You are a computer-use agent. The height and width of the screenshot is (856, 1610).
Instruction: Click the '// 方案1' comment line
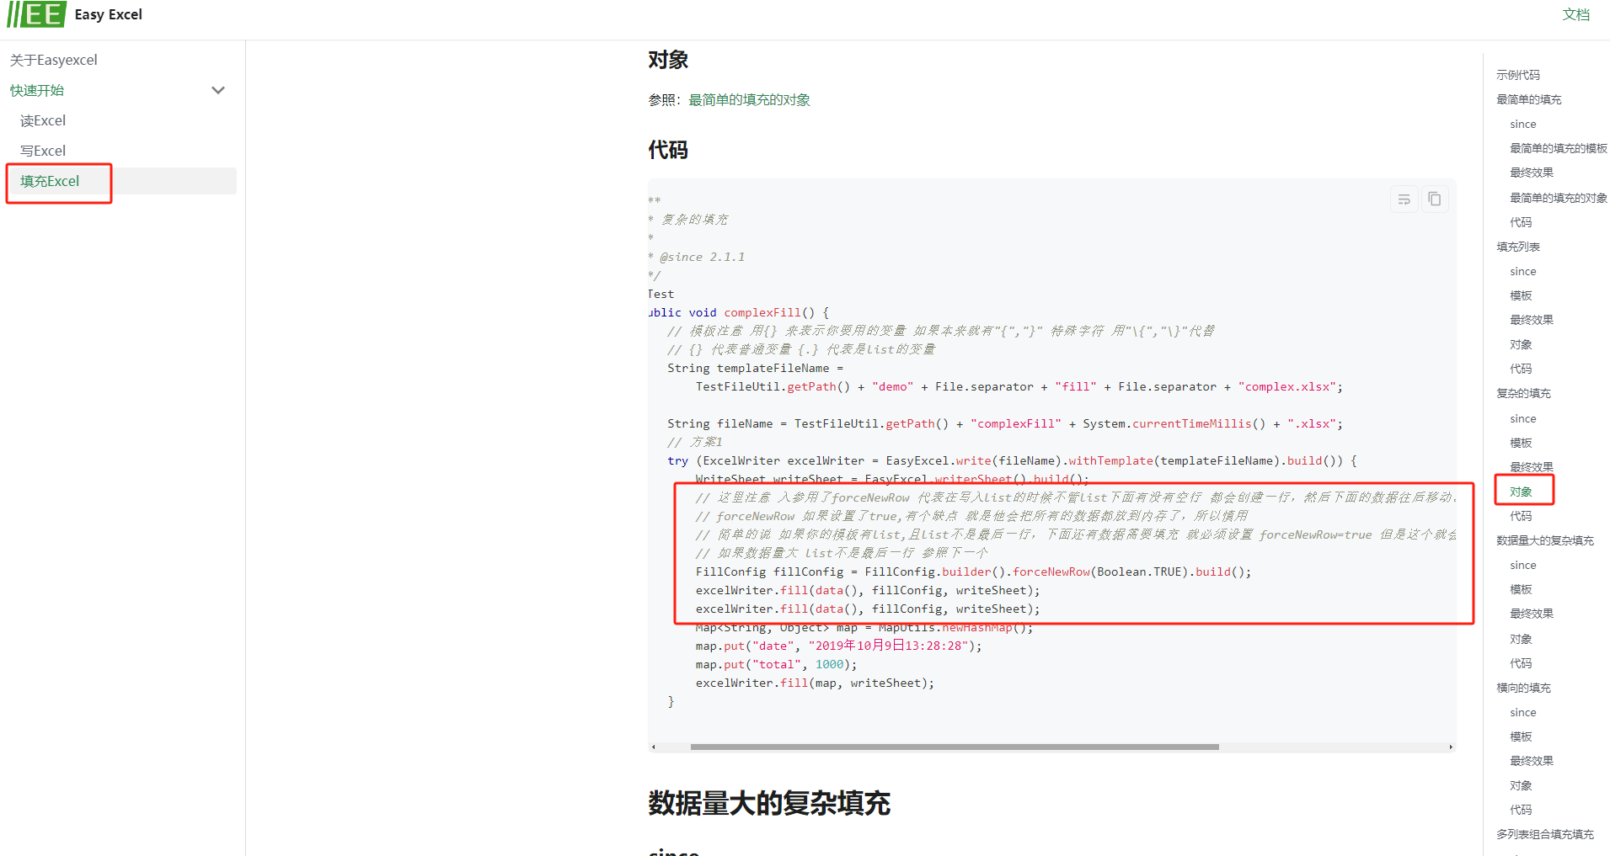point(695,442)
